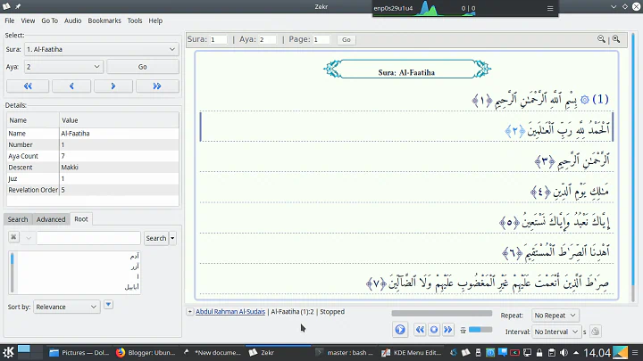Click the reciter icon button next to Interval
The height and width of the screenshot is (361, 643).
[596, 332]
